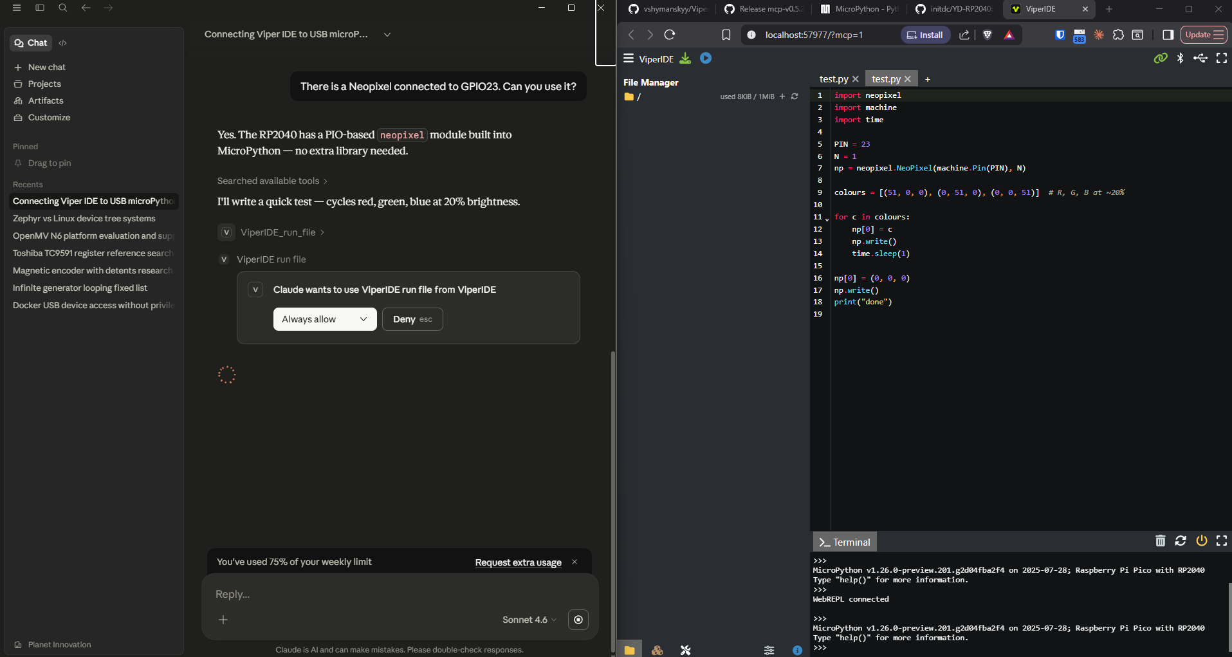The height and width of the screenshot is (657, 1232).
Task: Deny the ViperIDE run file request
Action: (412, 319)
